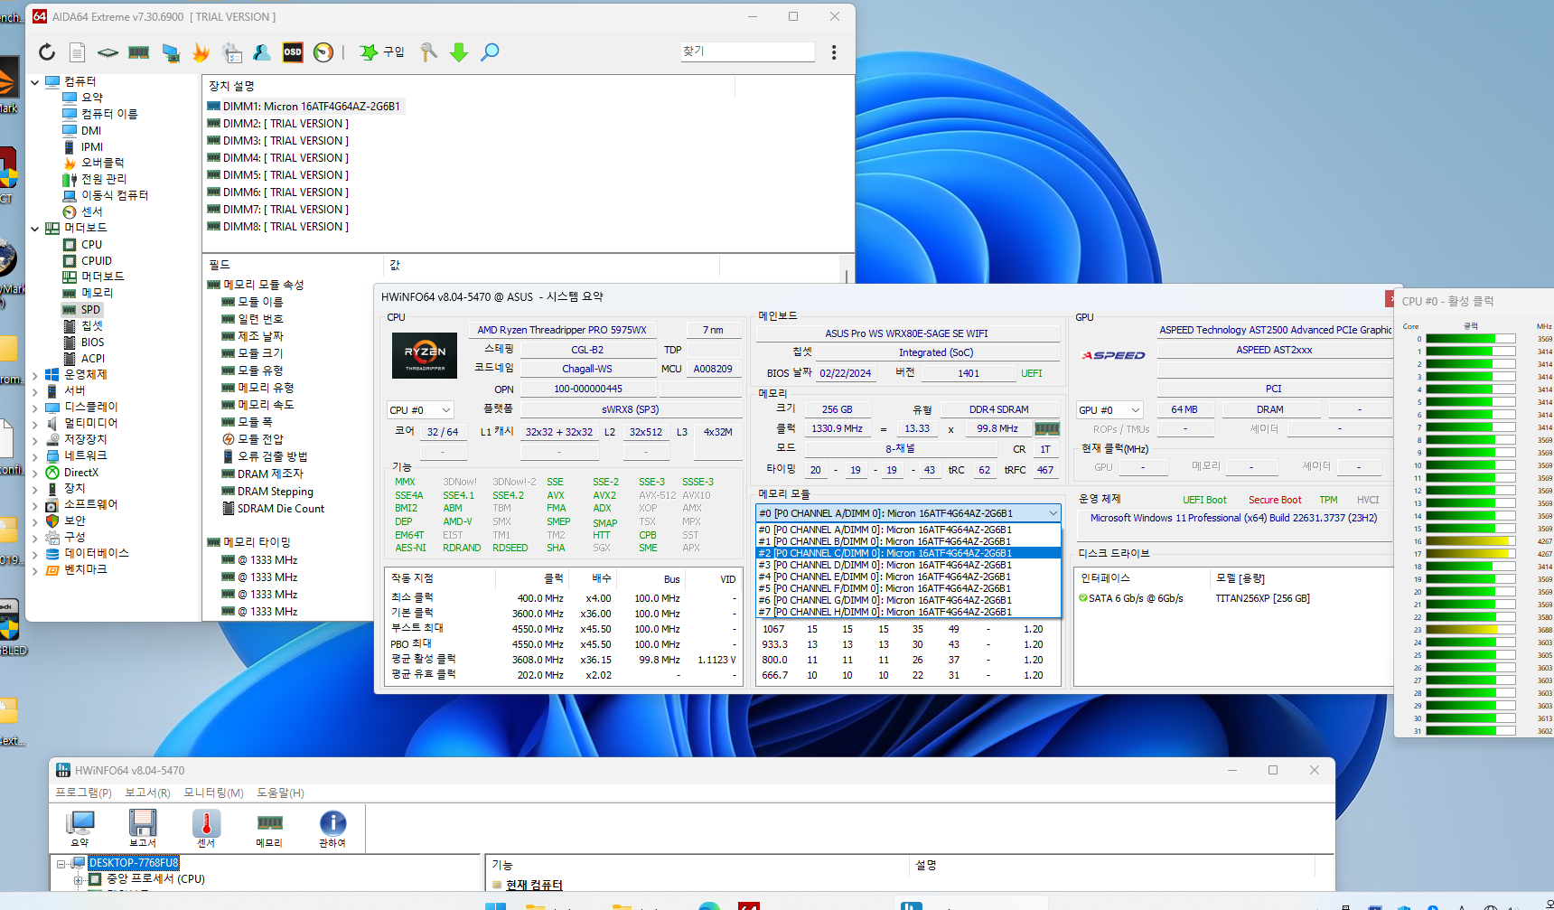Click the 장치 설명 column header
The height and width of the screenshot is (910, 1554).
pyautogui.click(x=469, y=87)
